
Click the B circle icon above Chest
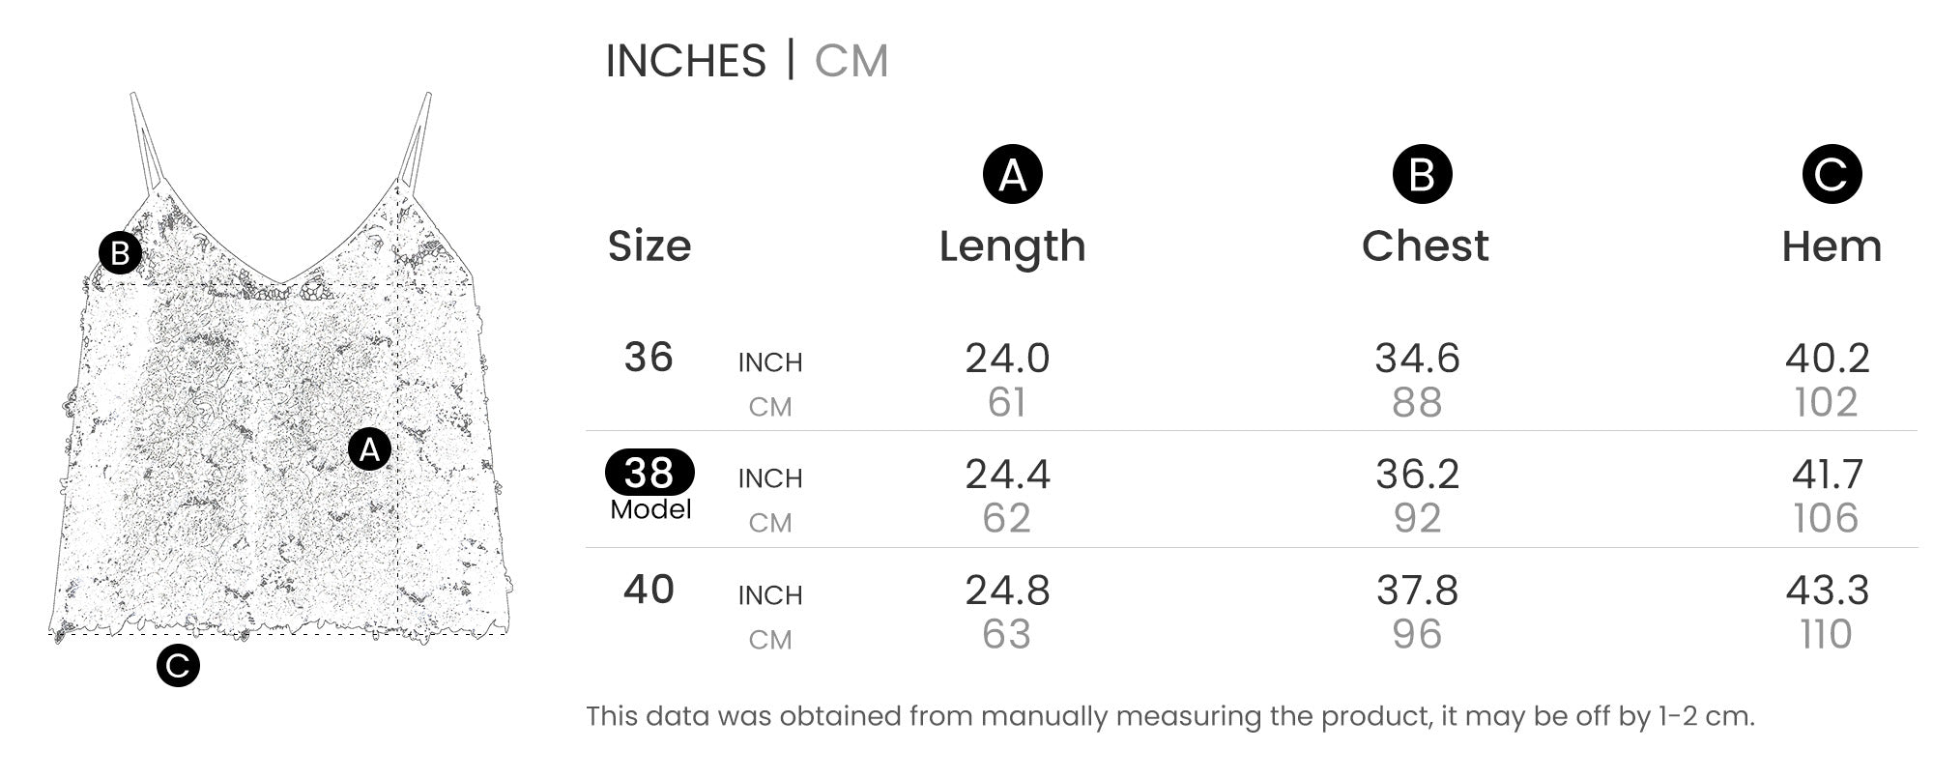pos(1422,175)
